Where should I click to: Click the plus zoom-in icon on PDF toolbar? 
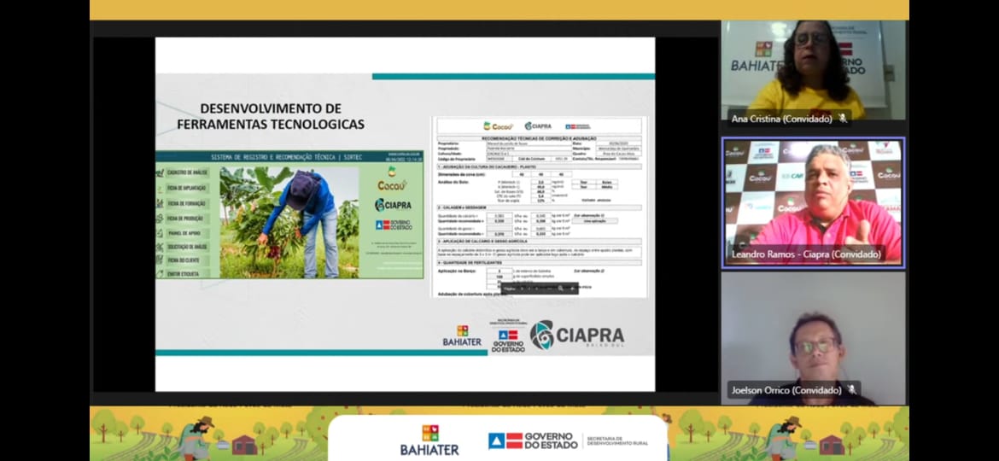572,289
